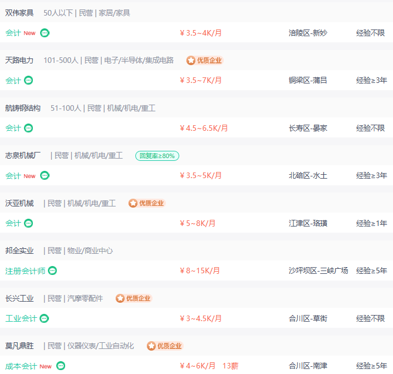Open company page for 天路电力

[x=19, y=61]
